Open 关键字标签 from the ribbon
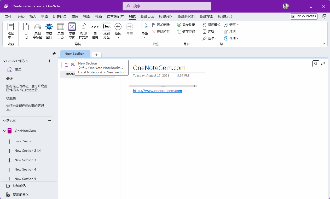330x199 pixels. (x=38, y=31)
